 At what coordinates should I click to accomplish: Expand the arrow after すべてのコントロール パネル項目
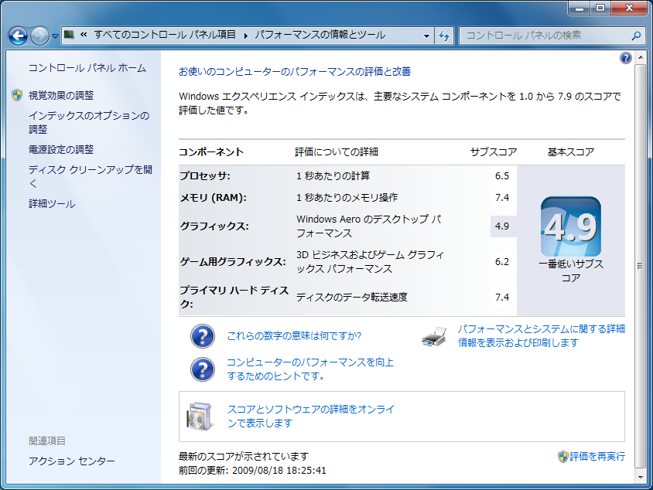tap(246, 36)
